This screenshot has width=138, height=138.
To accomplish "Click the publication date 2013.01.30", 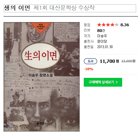I will (105, 47).
